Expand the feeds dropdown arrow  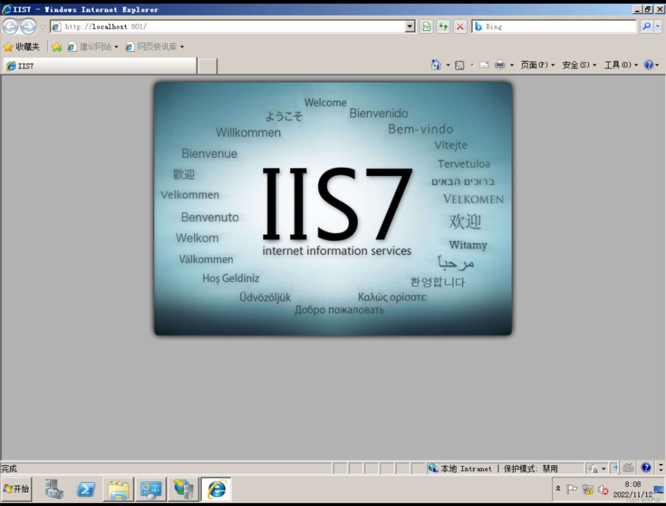point(472,65)
